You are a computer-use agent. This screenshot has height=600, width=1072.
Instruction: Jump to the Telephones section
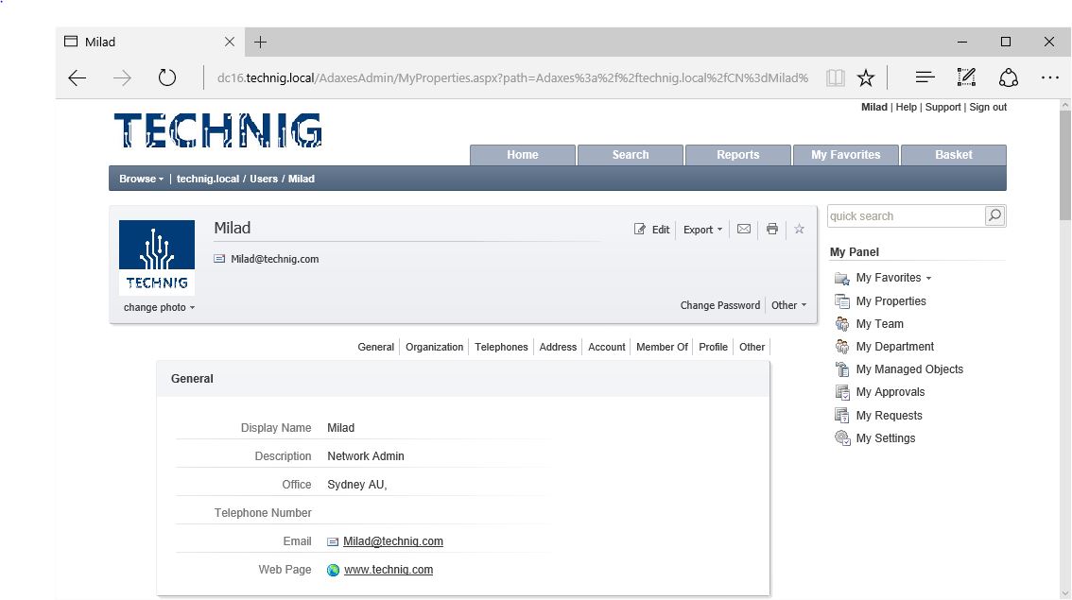click(x=501, y=347)
